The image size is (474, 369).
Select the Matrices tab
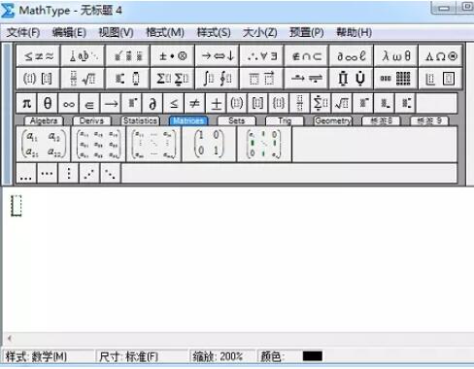click(x=188, y=120)
